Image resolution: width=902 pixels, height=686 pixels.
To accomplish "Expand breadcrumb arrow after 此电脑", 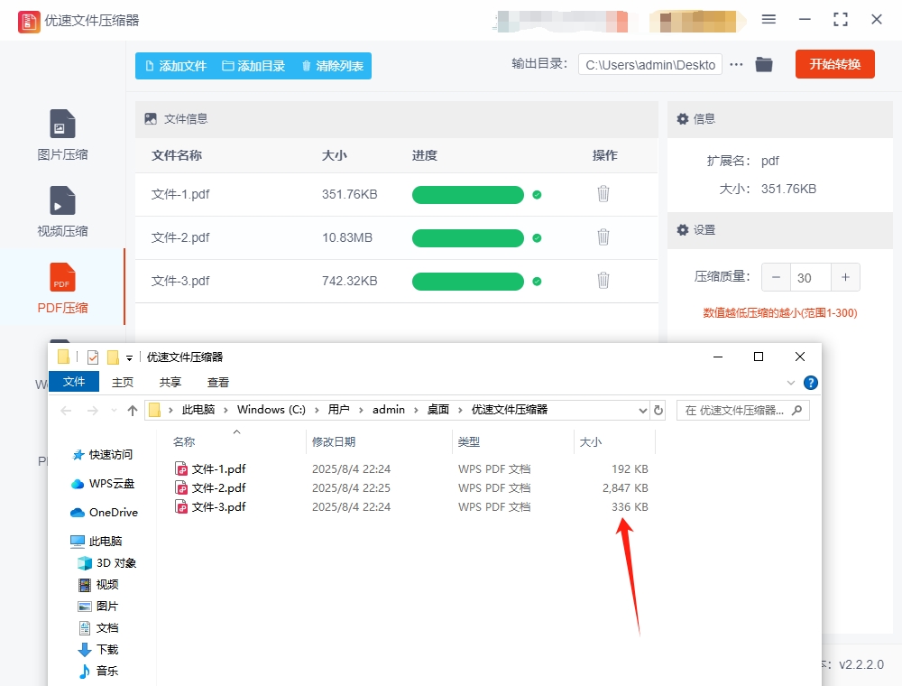I will click(x=225, y=410).
